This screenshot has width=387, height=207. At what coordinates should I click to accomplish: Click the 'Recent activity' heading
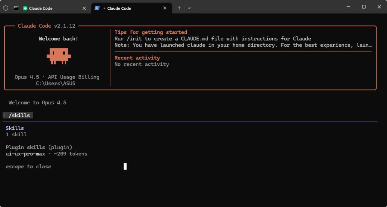coord(137,58)
